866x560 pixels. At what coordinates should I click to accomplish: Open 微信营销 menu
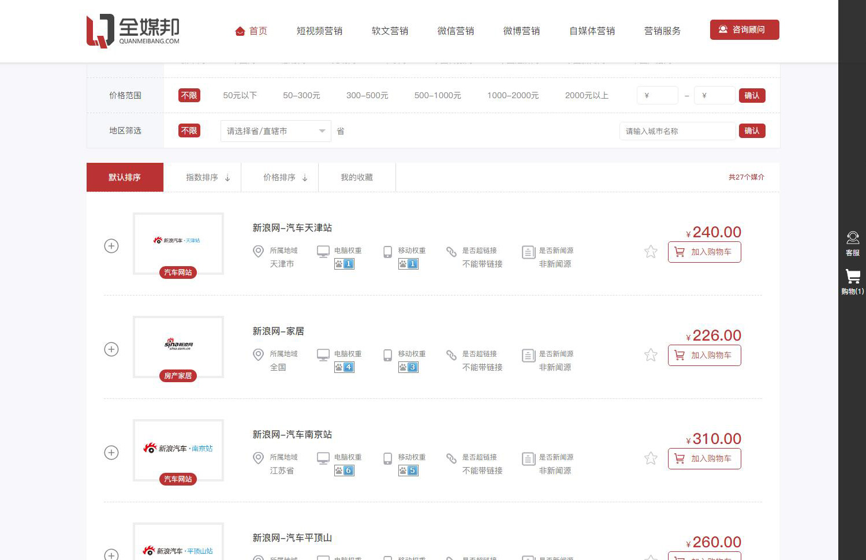pyautogui.click(x=456, y=31)
